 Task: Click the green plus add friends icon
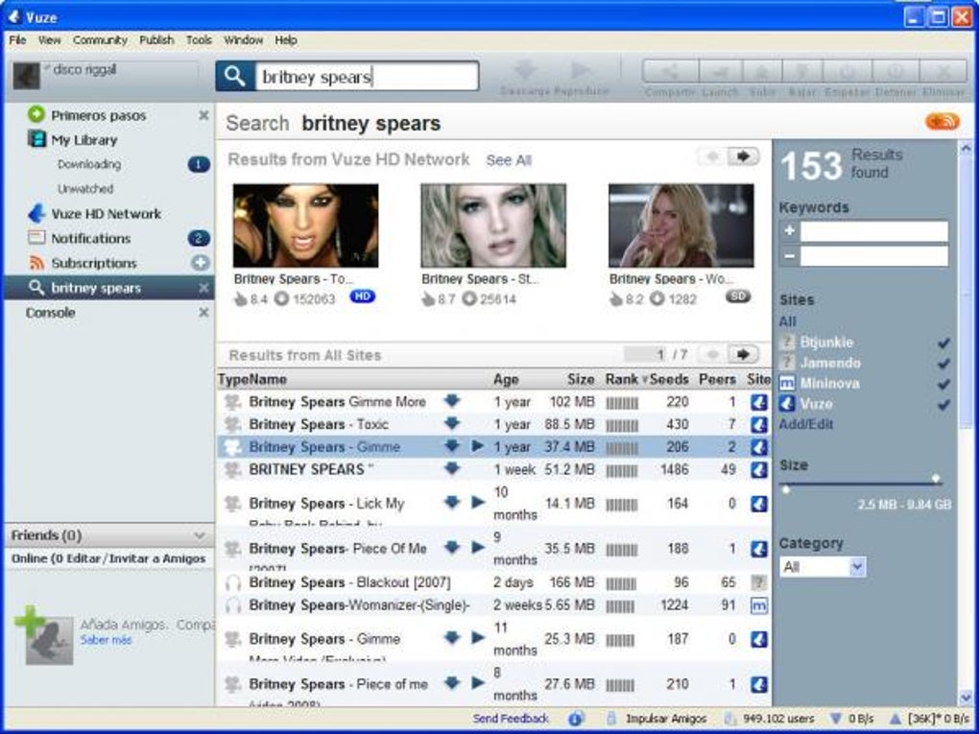pos(30,620)
